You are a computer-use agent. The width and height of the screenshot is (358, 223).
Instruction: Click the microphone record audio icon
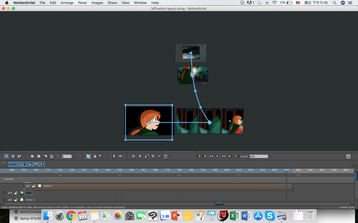point(114,156)
